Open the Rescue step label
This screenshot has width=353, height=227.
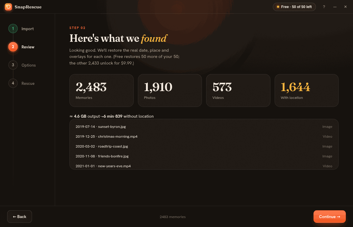[28, 83]
